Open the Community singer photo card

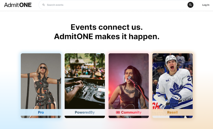[x=129, y=81]
